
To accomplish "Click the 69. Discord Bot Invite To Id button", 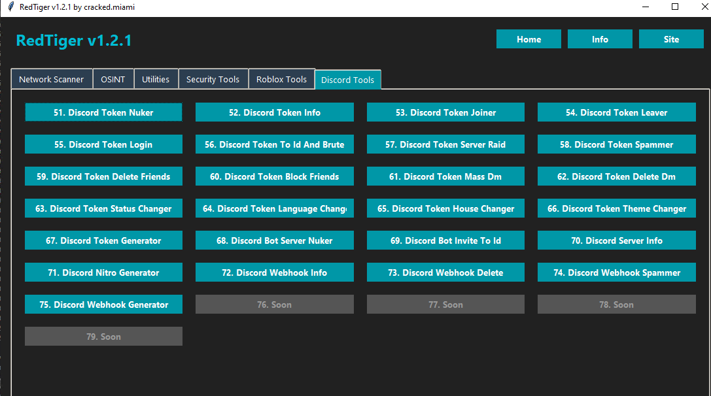I will coord(445,240).
